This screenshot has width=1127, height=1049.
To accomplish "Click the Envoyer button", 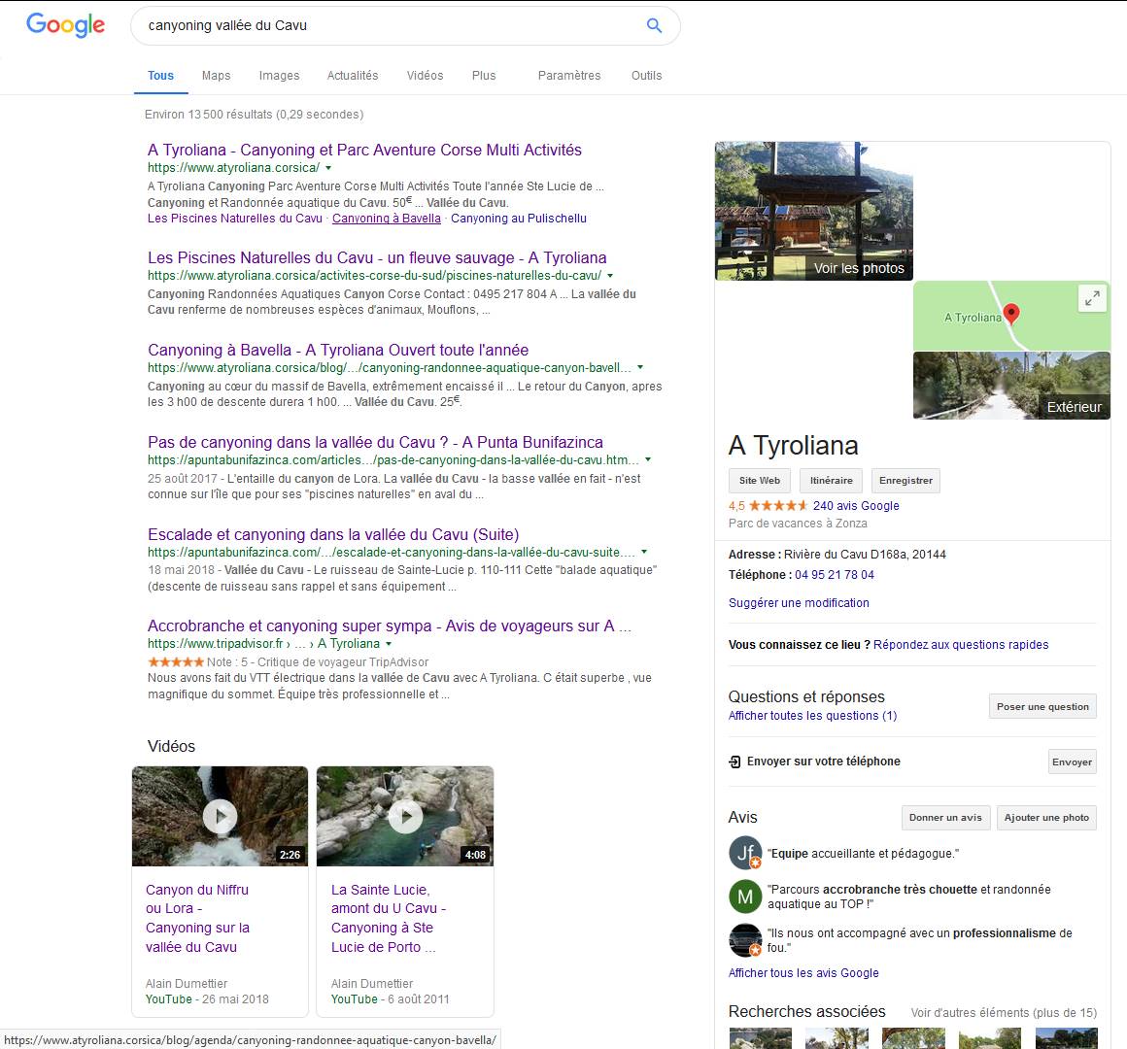I will pyautogui.click(x=1072, y=762).
